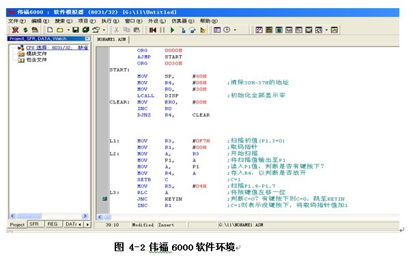Click the Step over icon
The height and width of the screenshot is (256, 413).
pos(193,30)
